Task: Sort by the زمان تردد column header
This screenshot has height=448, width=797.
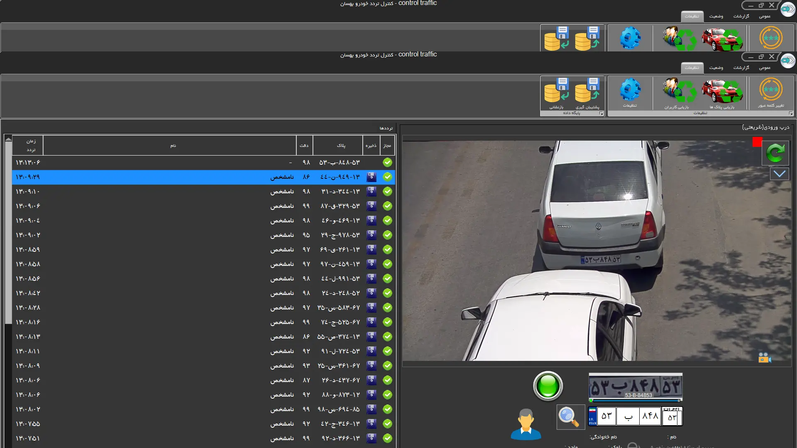Action: 27,146
